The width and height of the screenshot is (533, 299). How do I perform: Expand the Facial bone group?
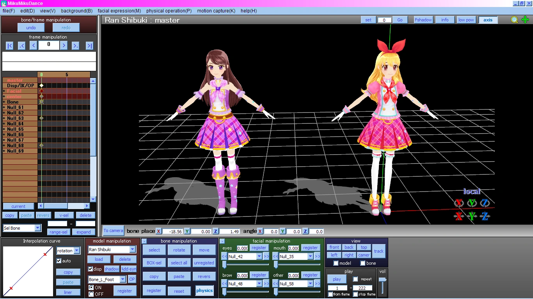4,91
